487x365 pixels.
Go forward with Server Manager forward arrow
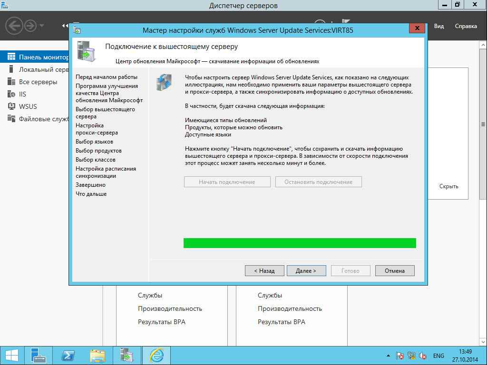[x=30, y=26]
